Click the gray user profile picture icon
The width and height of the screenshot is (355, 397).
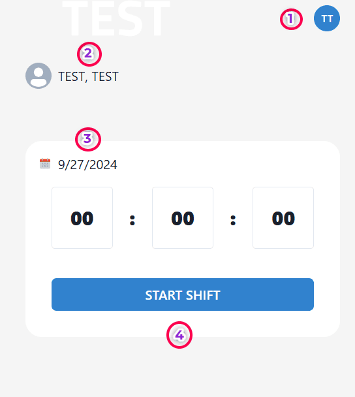(x=39, y=76)
